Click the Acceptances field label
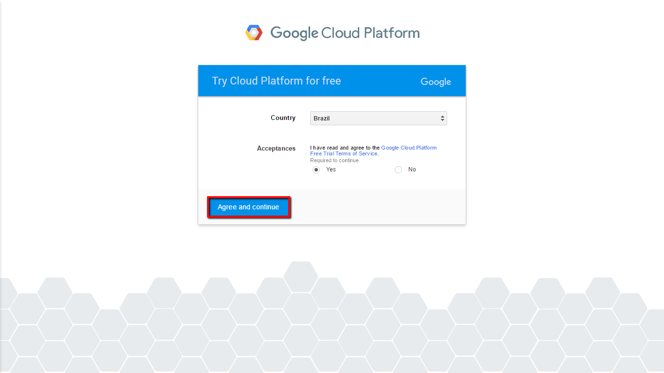Viewport: 664px width, 373px height. (276, 148)
